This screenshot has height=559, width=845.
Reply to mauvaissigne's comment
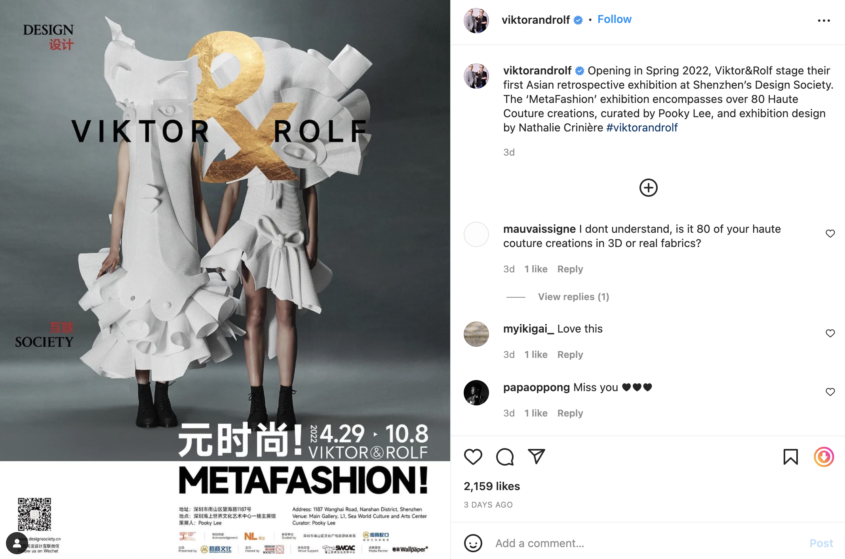[x=570, y=269]
